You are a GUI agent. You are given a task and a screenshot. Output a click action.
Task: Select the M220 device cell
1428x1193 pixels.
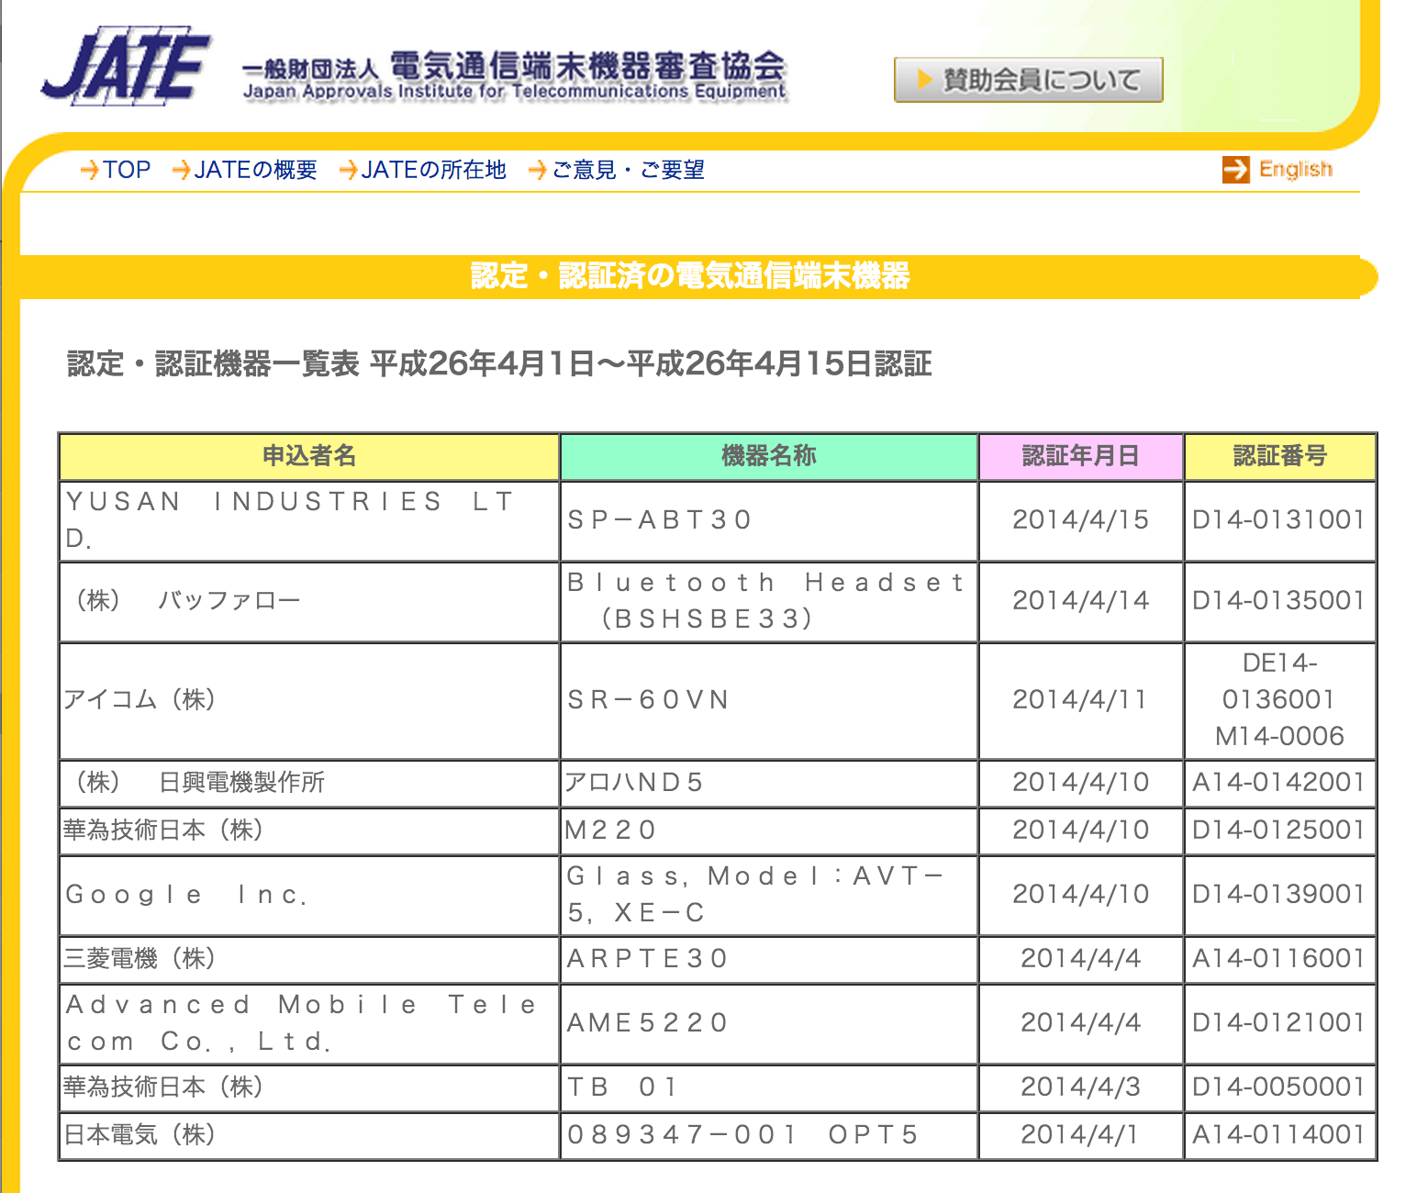769,831
